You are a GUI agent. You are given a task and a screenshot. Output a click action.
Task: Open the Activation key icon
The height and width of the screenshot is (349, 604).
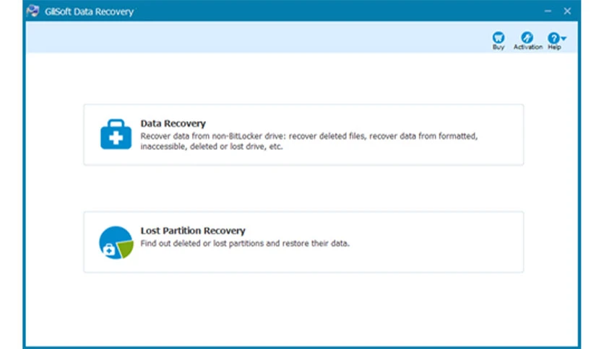527,37
